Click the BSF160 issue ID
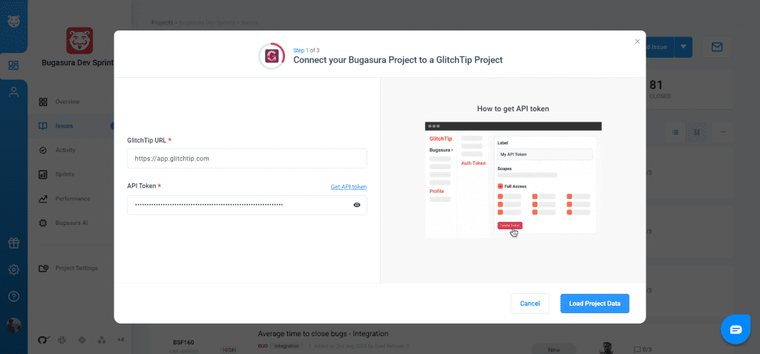 tap(184, 342)
